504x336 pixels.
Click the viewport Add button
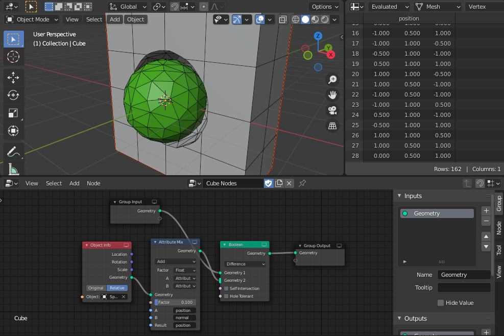point(115,19)
